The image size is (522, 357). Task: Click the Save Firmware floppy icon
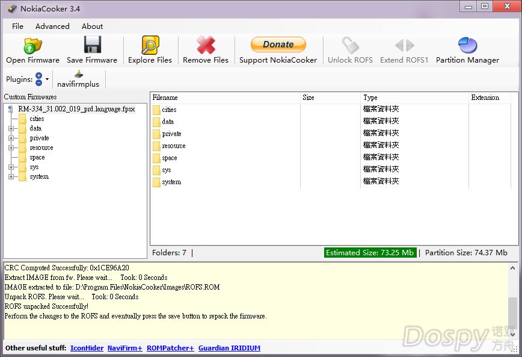point(92,46)
